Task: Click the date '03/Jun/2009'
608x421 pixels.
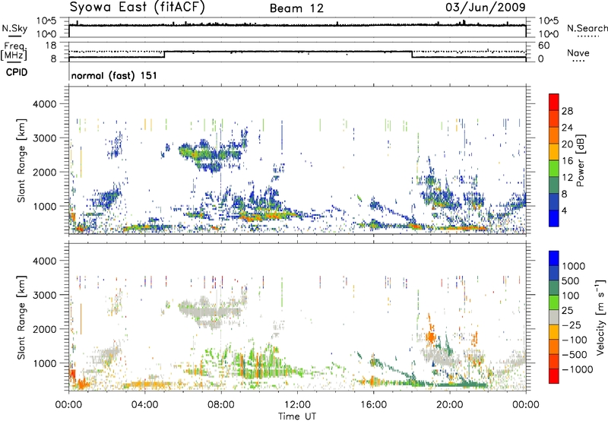Action: coord(485,8)
